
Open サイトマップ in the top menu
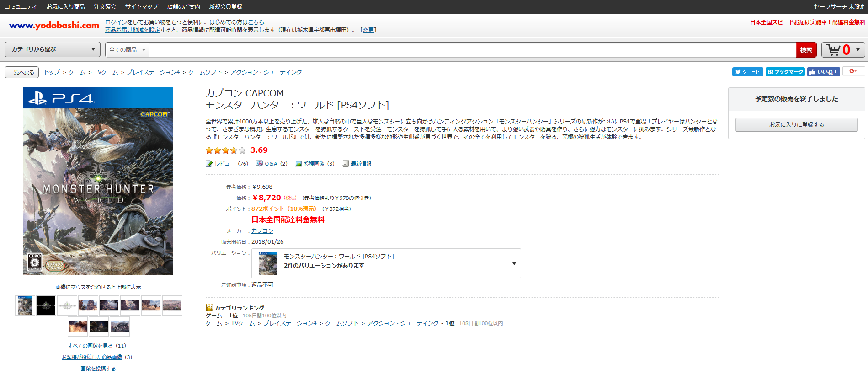click(142, 7)
